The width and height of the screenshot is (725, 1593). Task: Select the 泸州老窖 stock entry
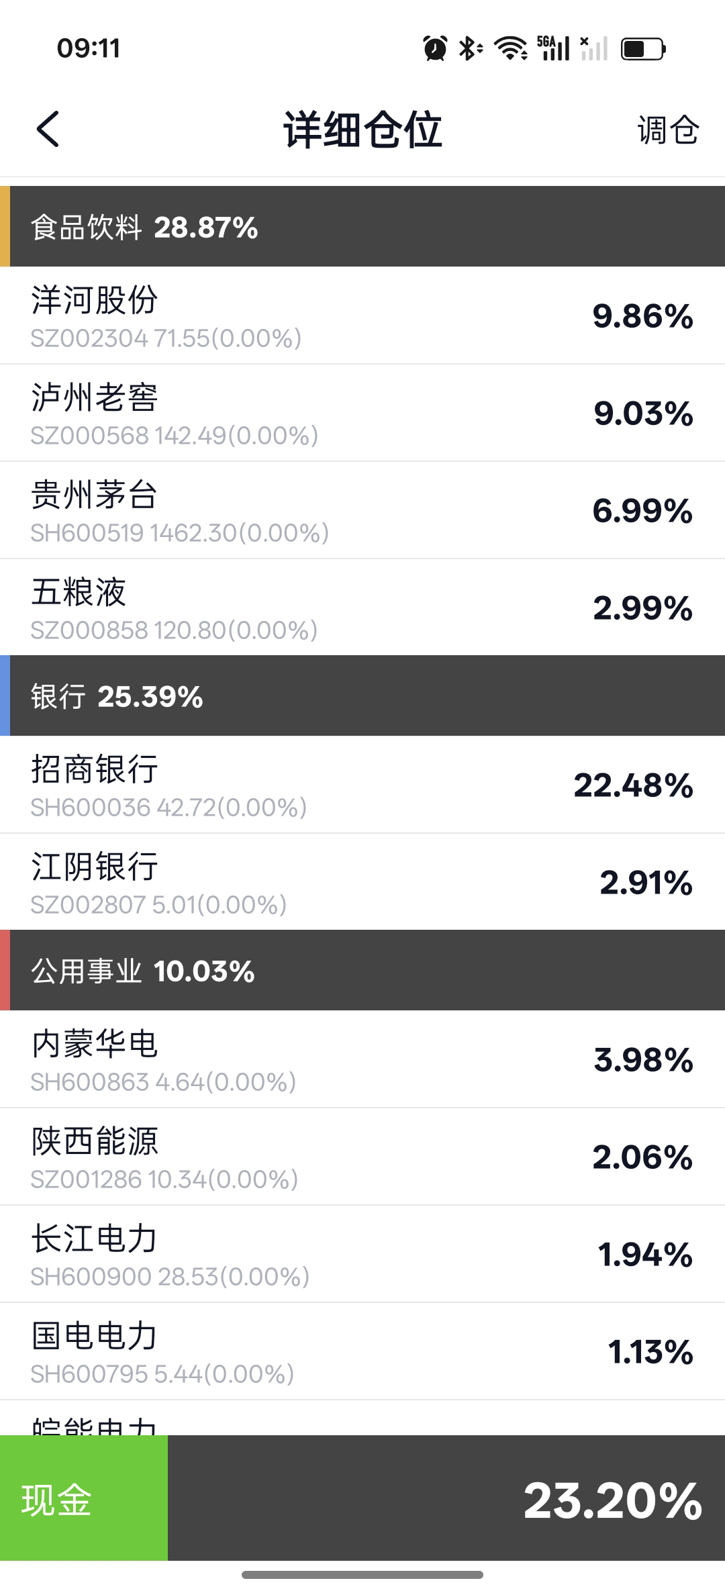click(362, 414)
